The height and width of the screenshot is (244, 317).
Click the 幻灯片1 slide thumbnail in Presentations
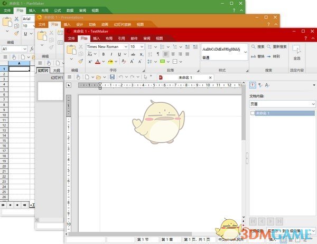(51, 91)
